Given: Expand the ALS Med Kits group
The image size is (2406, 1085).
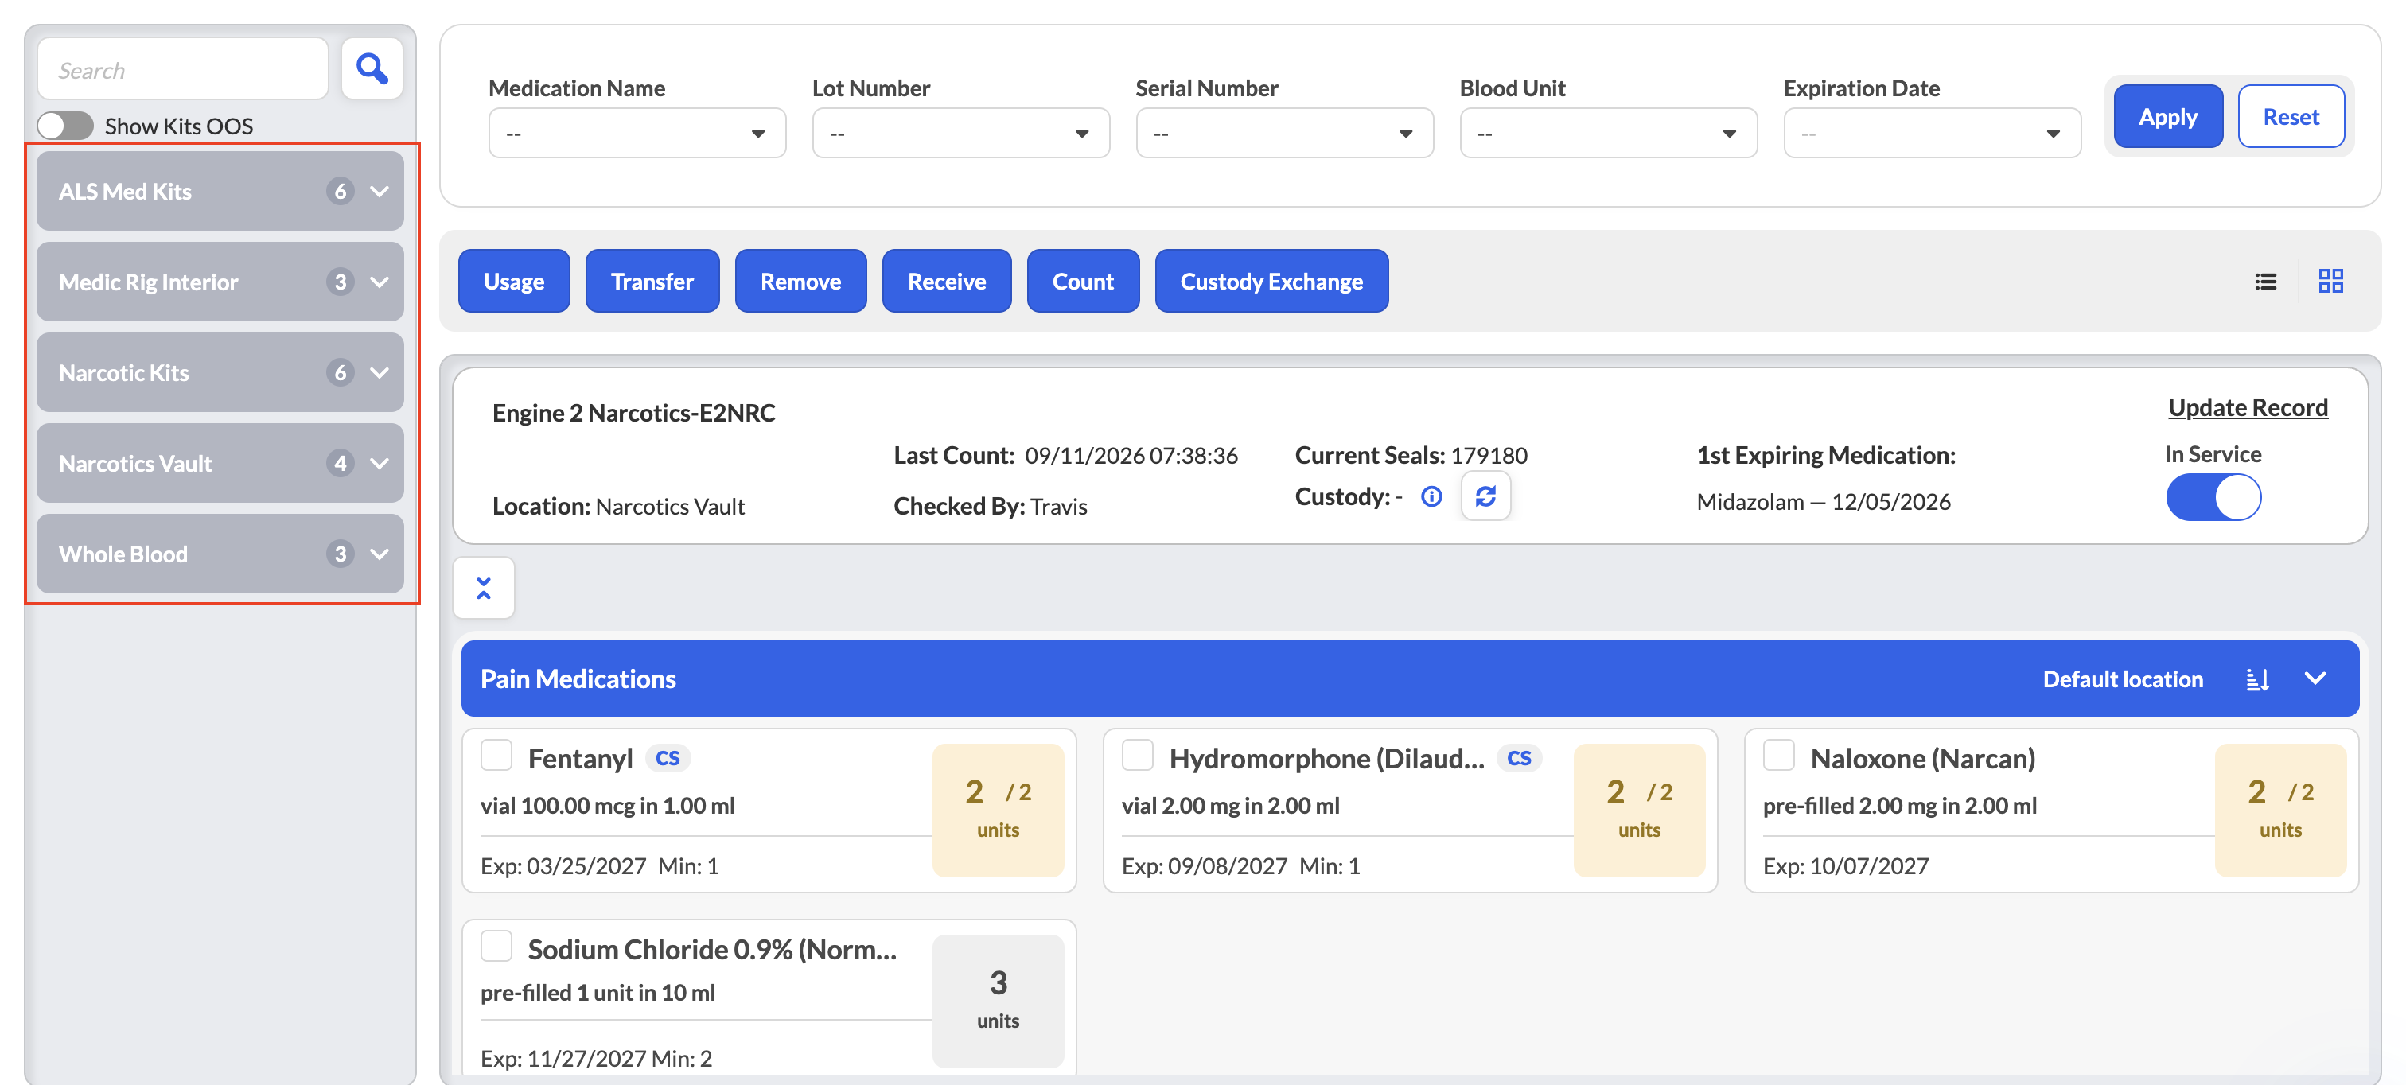Looking at the screenshot, I should 220,192.
